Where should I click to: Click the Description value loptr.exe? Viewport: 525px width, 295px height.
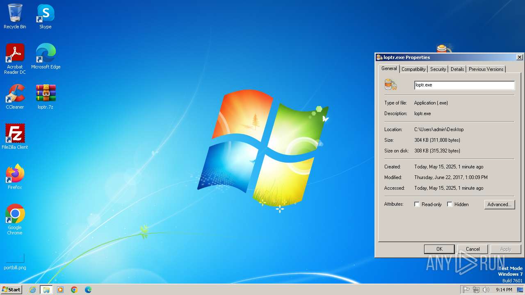tap(422, 113)
